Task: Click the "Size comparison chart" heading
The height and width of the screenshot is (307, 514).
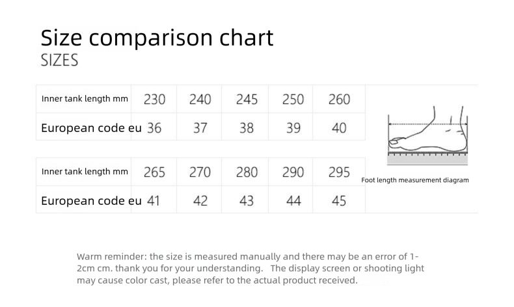Action: point(157,38)
